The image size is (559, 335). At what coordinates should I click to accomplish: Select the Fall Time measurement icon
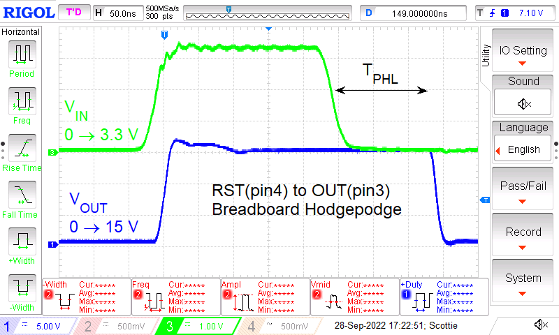click(22, 195)
